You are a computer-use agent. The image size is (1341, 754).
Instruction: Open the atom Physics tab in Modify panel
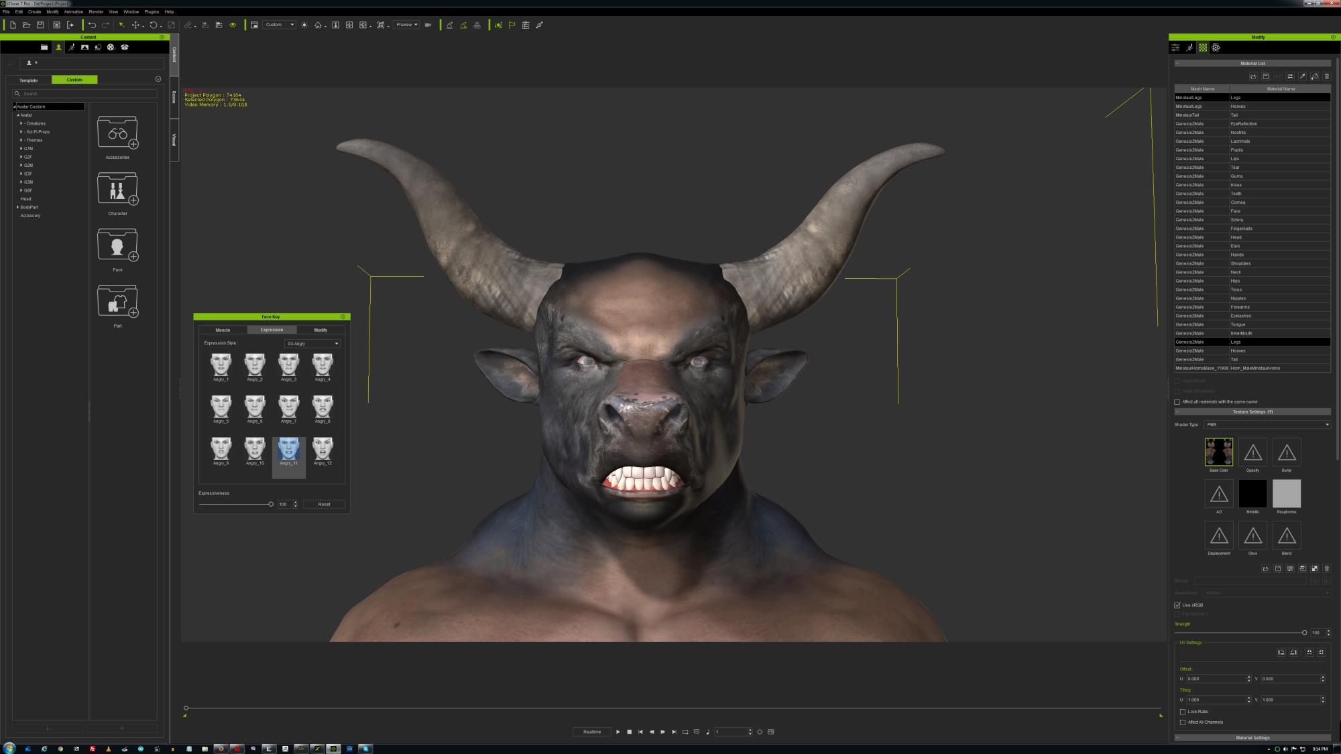tap(1216, 48)
